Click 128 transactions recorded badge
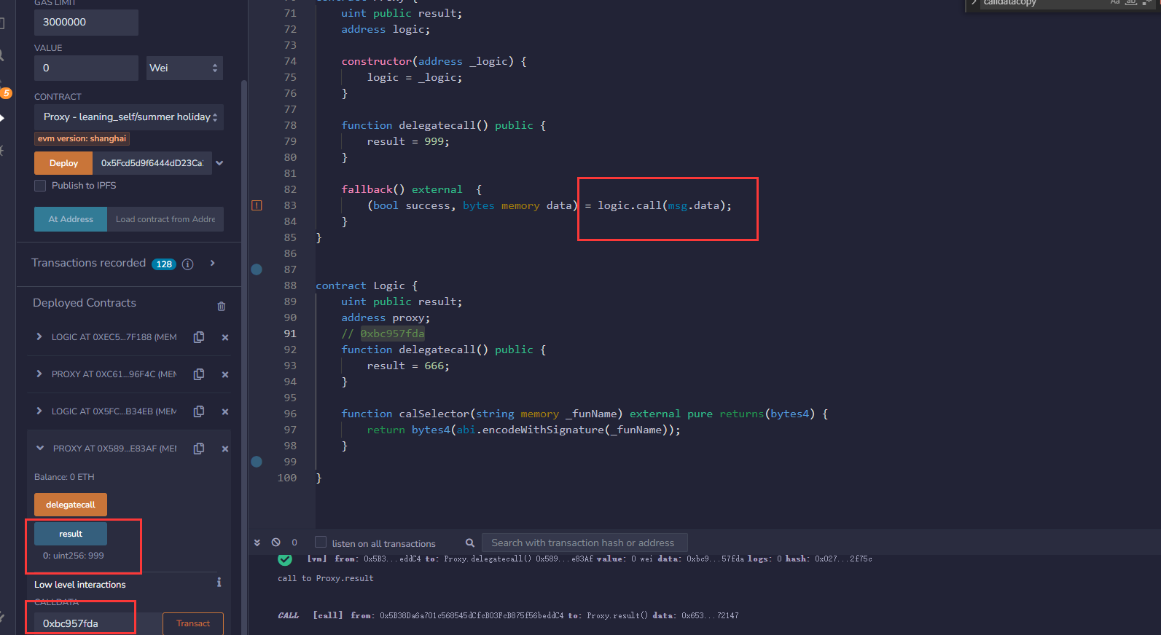 tap(164, 264)
